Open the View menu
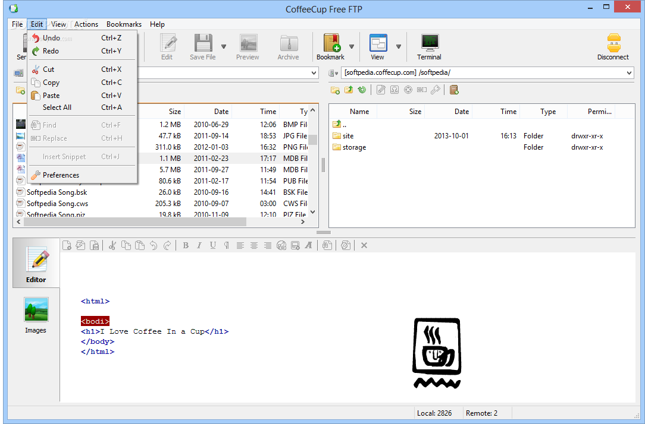Viewport: 645px width, 424px height. pos(58,24)
